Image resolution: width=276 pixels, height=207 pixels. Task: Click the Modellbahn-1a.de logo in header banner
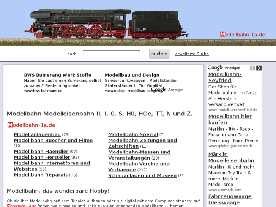click(242, 35)
